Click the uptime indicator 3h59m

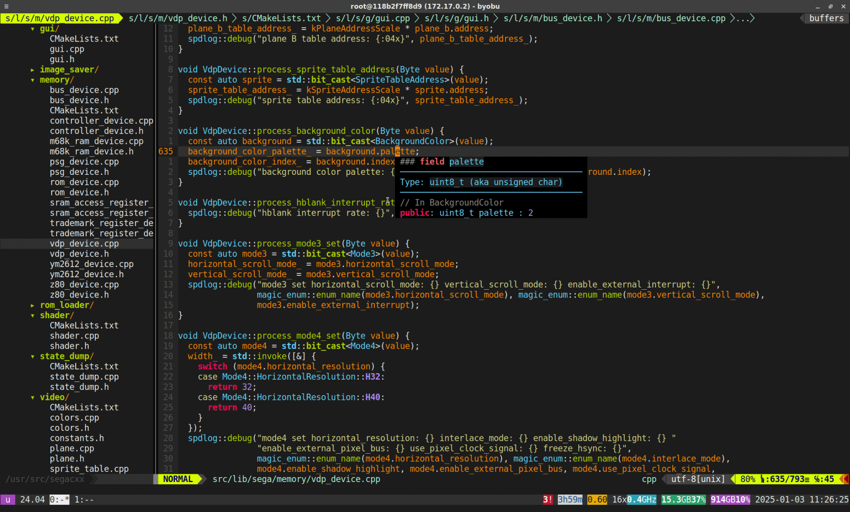tap(569, 499)
